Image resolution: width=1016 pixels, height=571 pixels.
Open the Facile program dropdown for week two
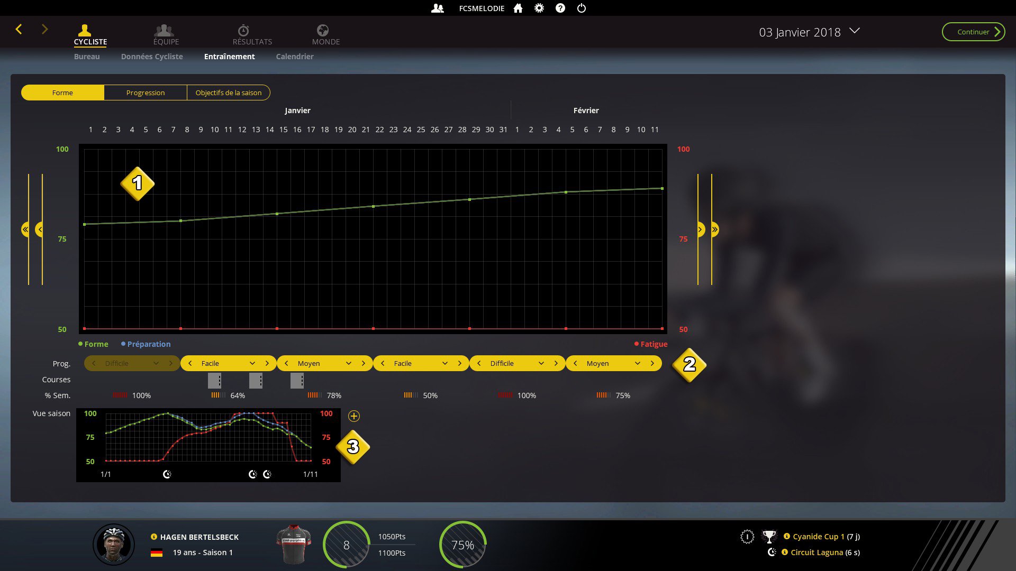[252, 364]
